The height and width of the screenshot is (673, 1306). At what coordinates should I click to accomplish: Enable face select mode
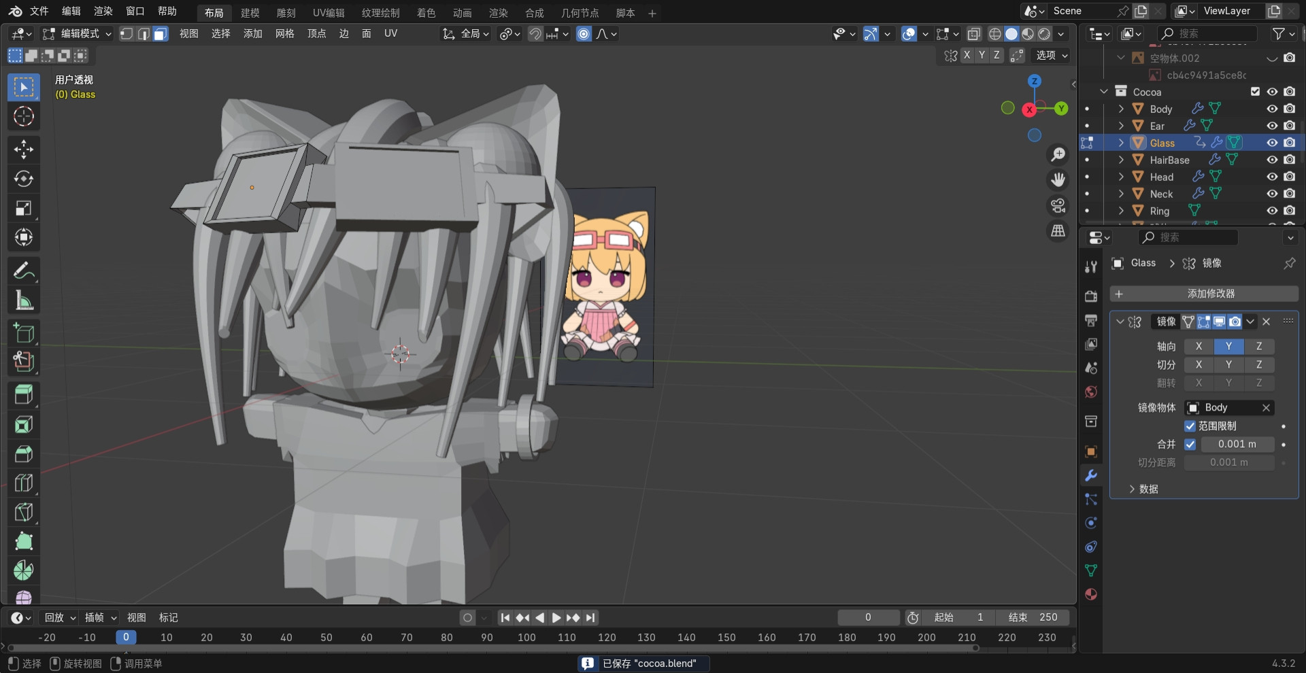tap(160, 34)
